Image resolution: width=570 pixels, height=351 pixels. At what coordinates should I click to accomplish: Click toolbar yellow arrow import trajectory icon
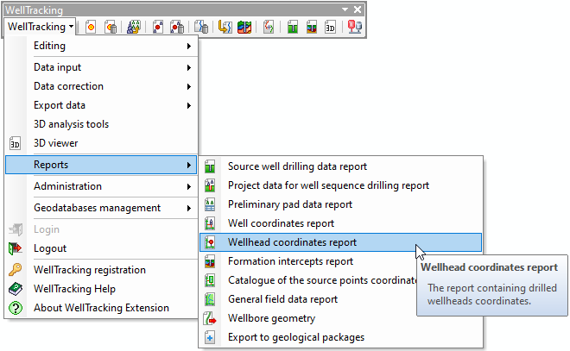225,27
